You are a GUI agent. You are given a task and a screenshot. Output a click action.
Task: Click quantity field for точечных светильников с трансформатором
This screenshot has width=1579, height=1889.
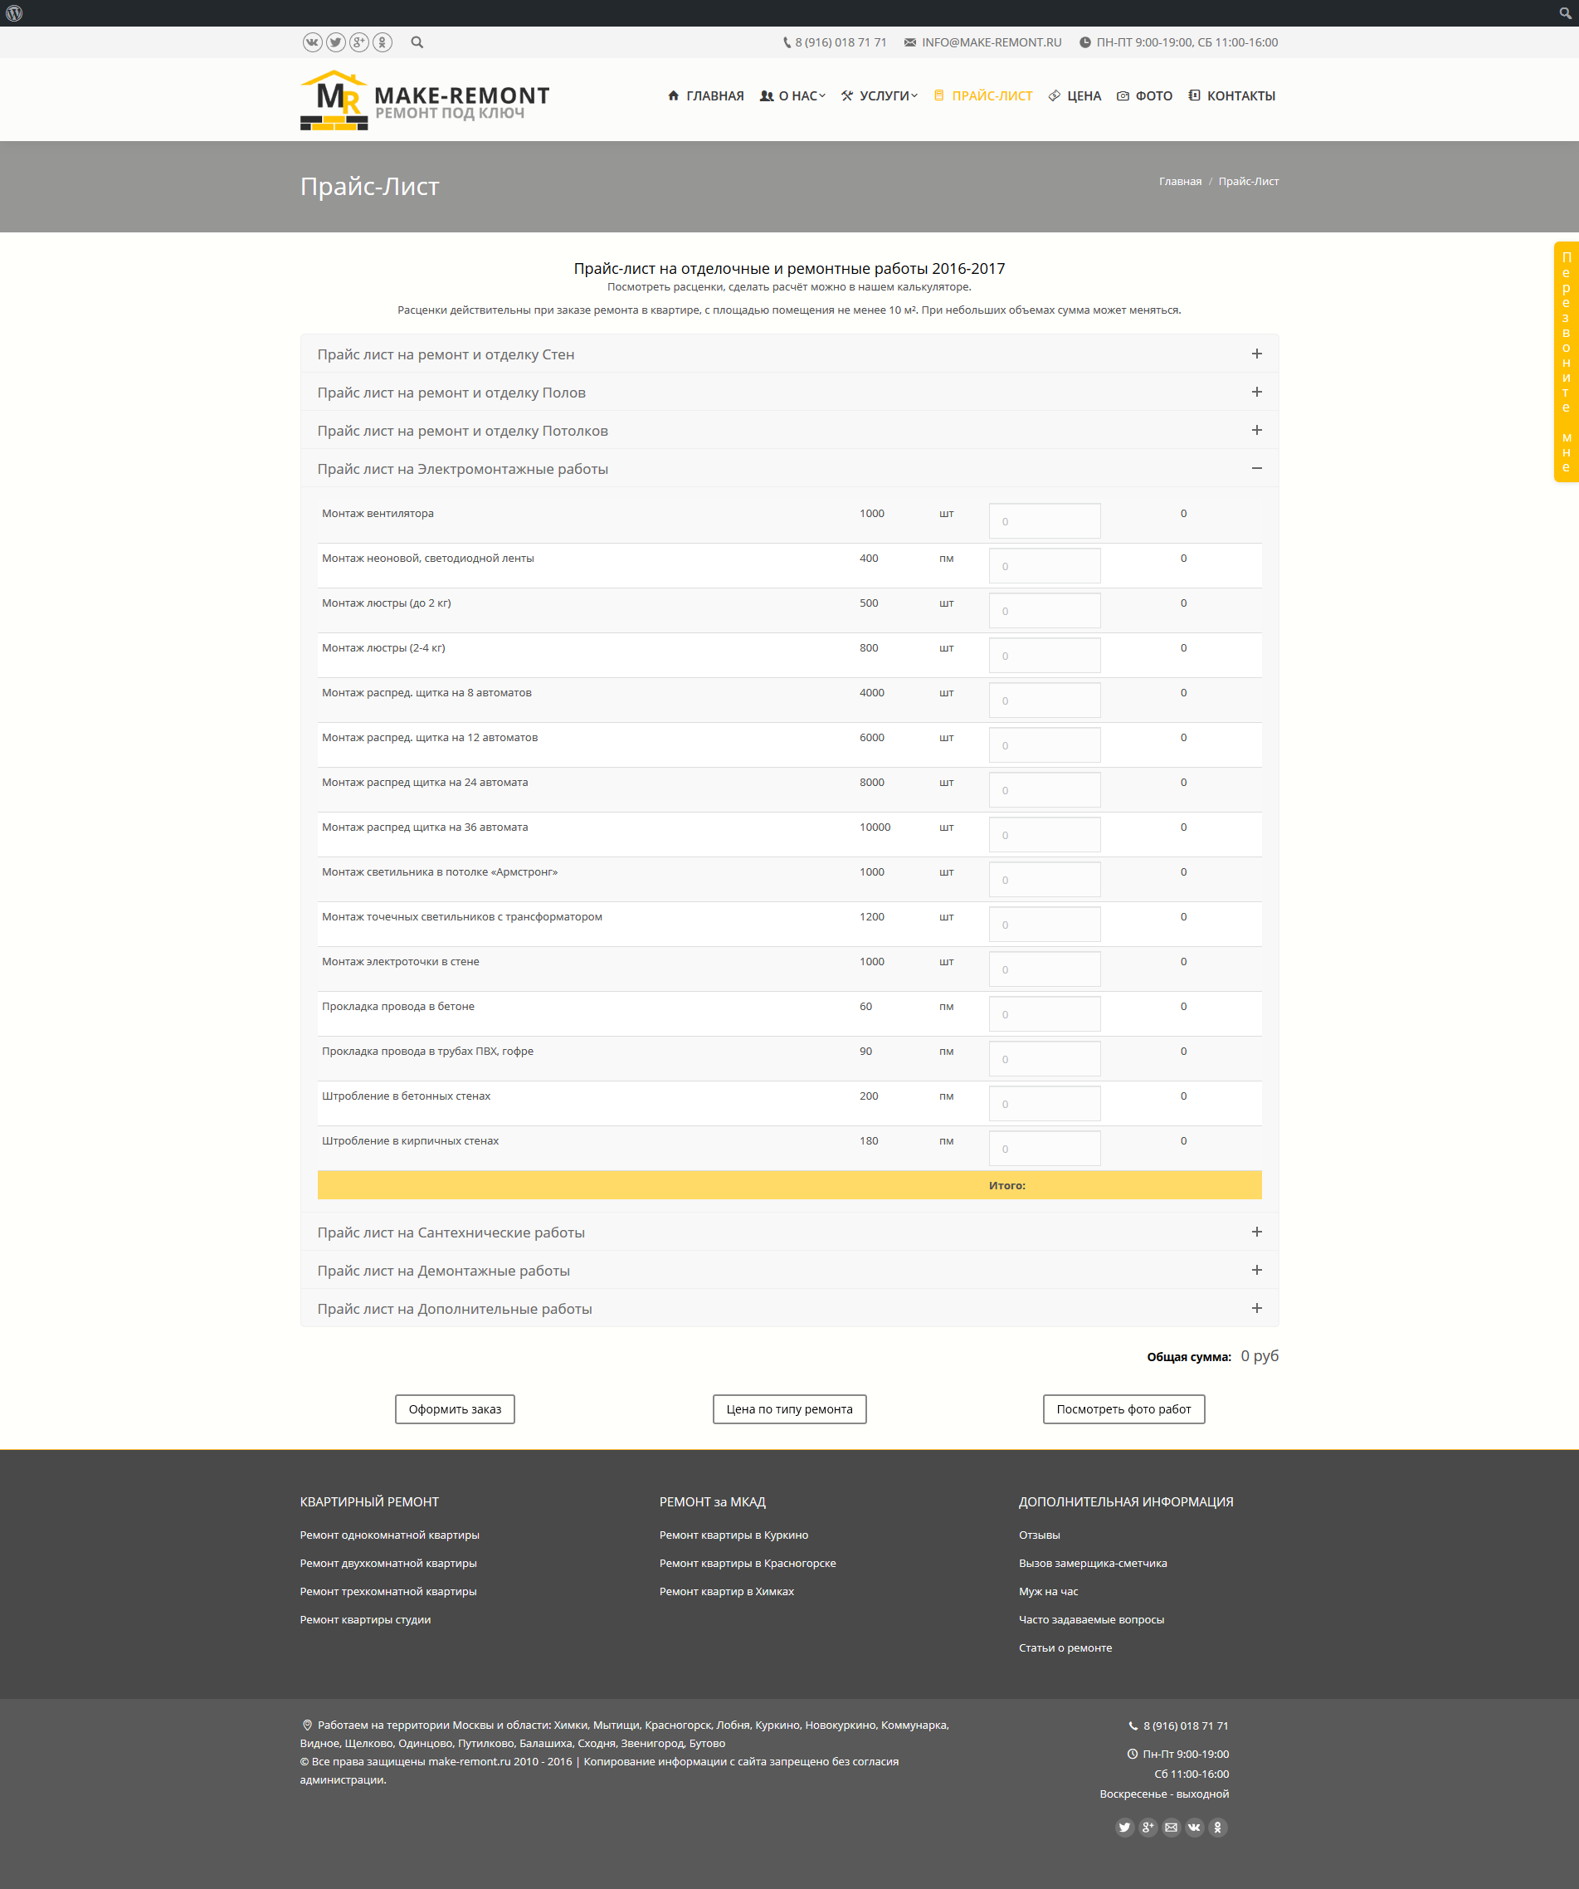coord(1044,925)
